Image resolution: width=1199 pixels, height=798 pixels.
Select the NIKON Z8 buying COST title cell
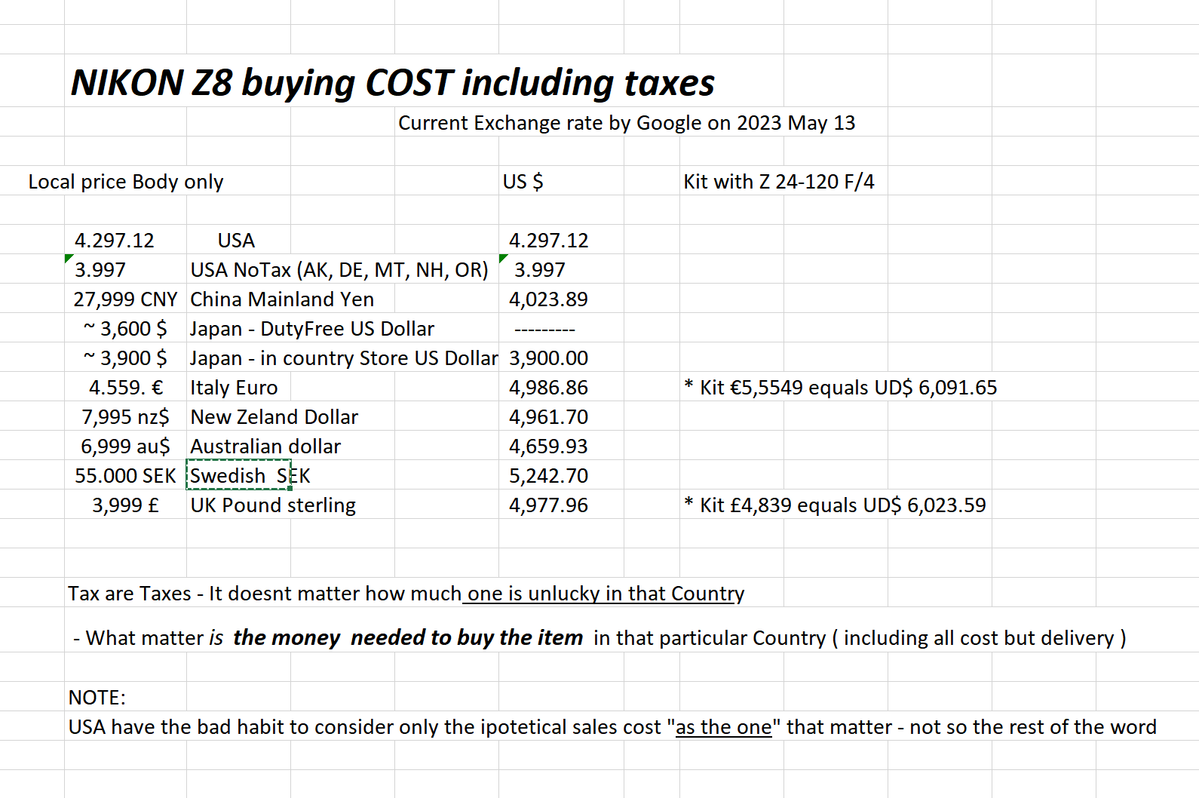click(392, 82)
